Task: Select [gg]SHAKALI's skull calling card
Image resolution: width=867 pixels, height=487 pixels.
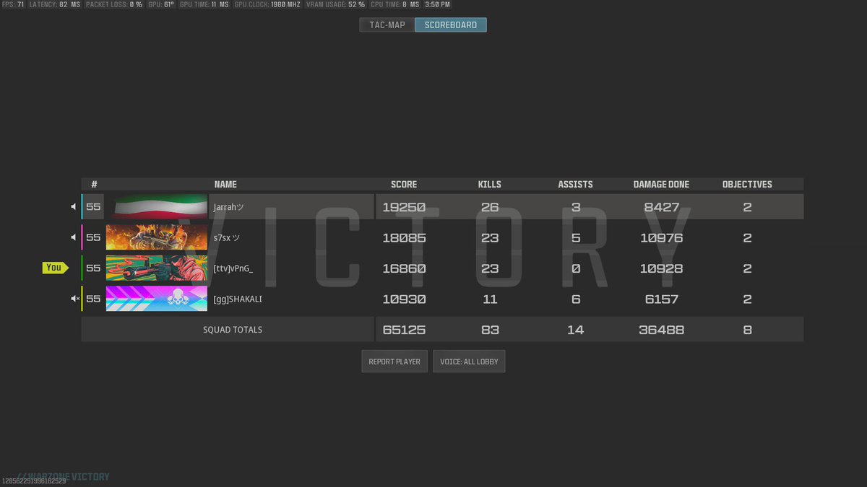Action: [x=157, y=299]
